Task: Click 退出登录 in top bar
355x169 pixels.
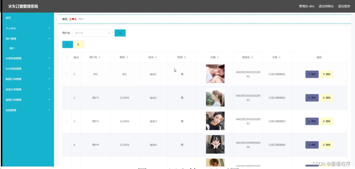Action: tap(344, 6)
